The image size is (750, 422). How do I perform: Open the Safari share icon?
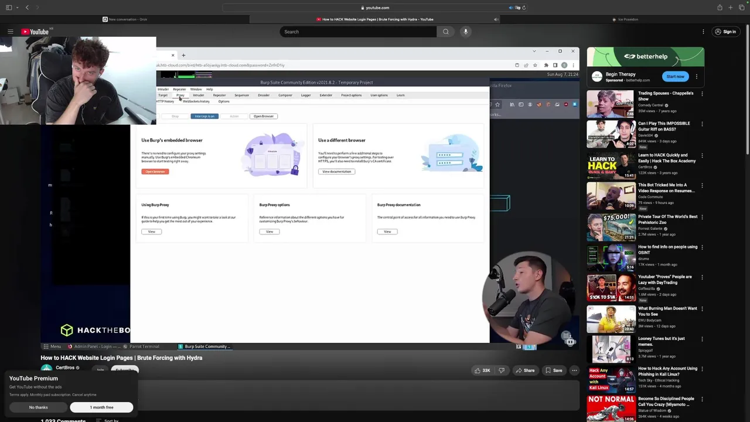[720, 8]
